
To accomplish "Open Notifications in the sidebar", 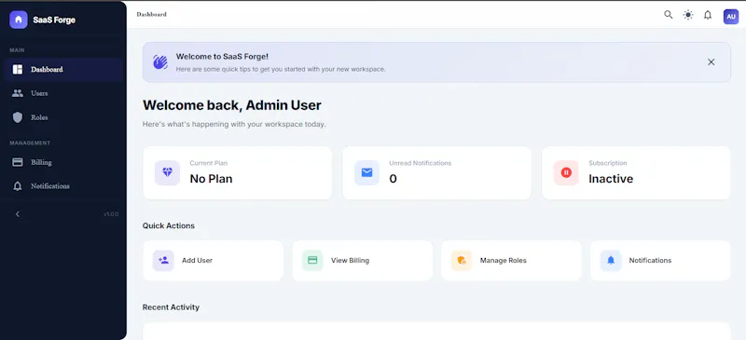I will [x=63, y=186].
